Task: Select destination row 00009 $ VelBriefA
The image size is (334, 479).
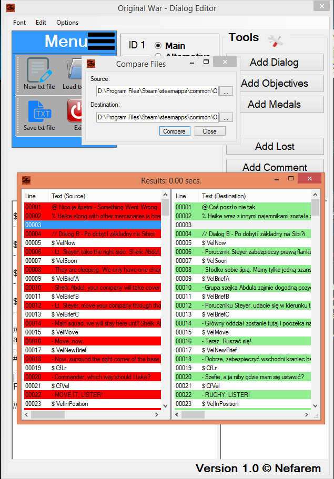Action: pyautogui.click(x=242, y=279)
